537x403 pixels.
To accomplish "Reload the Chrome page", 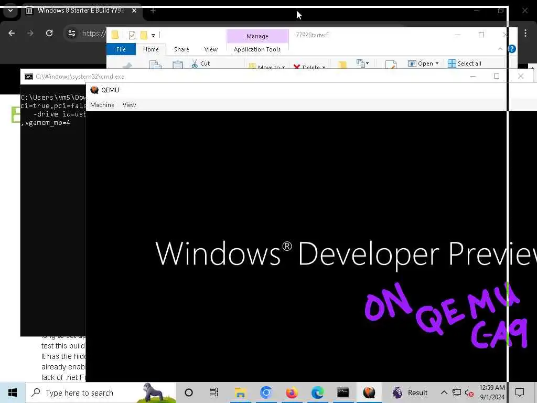I will (x=49, y=33).
